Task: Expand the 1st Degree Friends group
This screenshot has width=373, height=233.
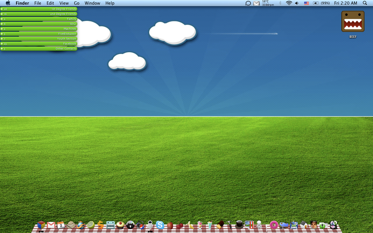Action: click(39, 9)
